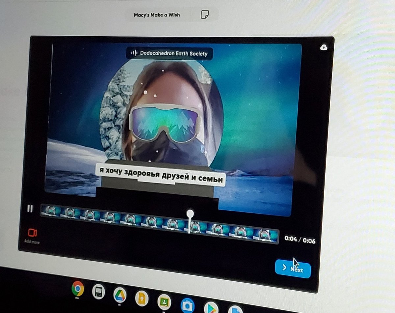Viewport: 395px width, 313px height.
Task: Click the Next button
Action: tap(293, 269)
